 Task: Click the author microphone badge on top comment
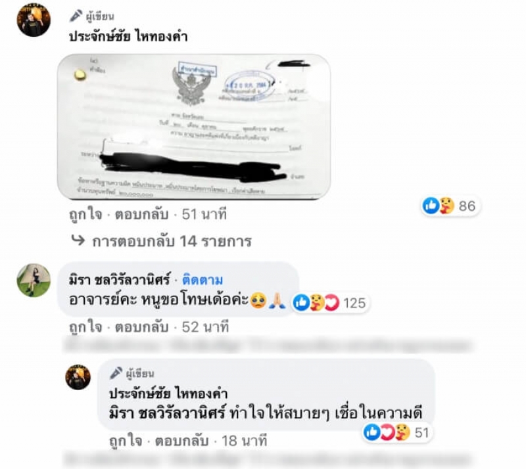click(76, 15)
